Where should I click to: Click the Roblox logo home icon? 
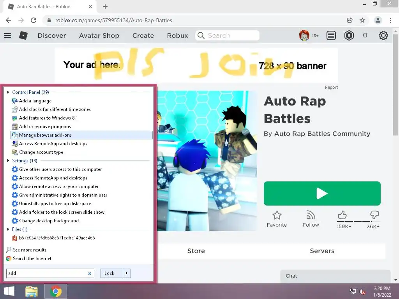[x=23, y=35]
